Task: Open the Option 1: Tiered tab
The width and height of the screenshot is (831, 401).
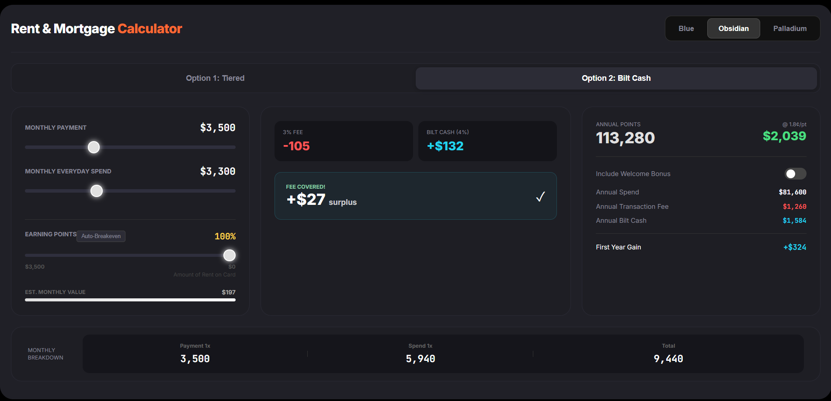Action: 215,78
